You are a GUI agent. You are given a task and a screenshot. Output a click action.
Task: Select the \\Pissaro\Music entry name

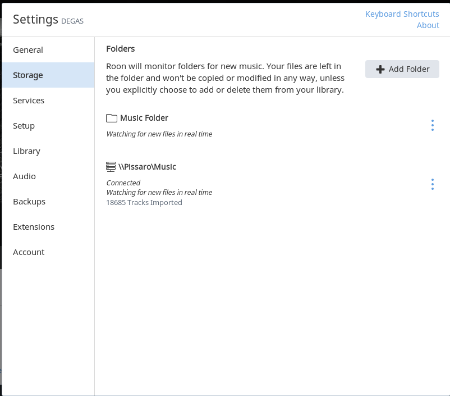[x=147, y=167]
